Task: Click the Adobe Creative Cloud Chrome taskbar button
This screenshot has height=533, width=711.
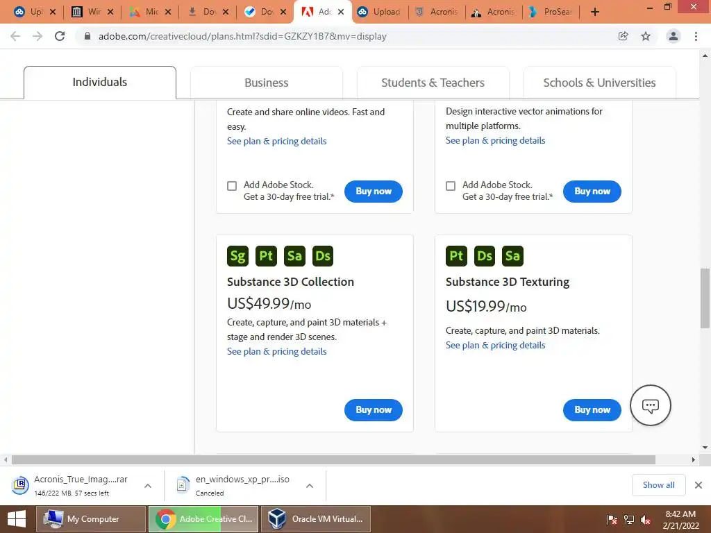Action: [203, 519]
